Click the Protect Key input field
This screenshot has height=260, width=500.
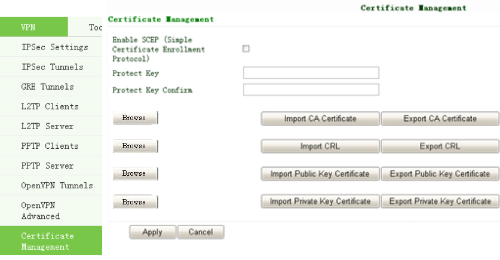311,73
